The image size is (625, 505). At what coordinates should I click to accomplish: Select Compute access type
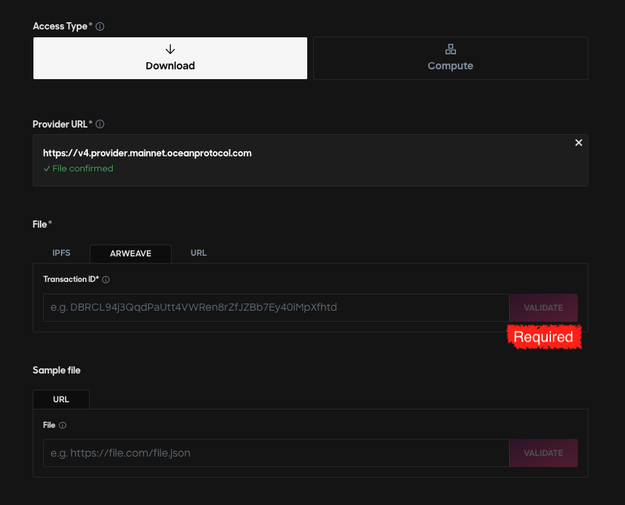(451, 58)
